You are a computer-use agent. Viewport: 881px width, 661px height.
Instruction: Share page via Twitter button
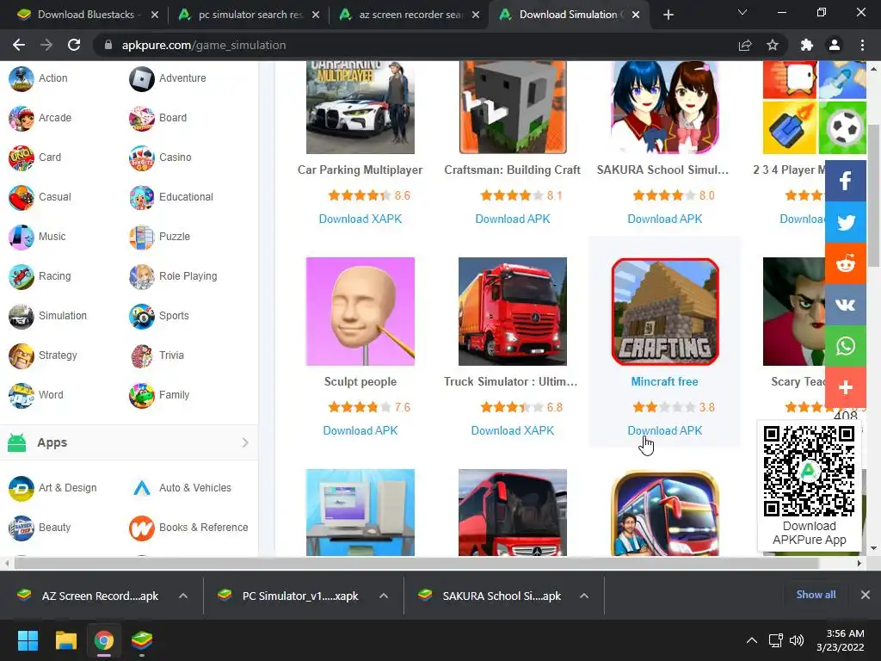[846, 222]
